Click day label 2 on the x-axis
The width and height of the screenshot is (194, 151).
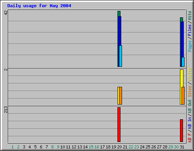18,147
